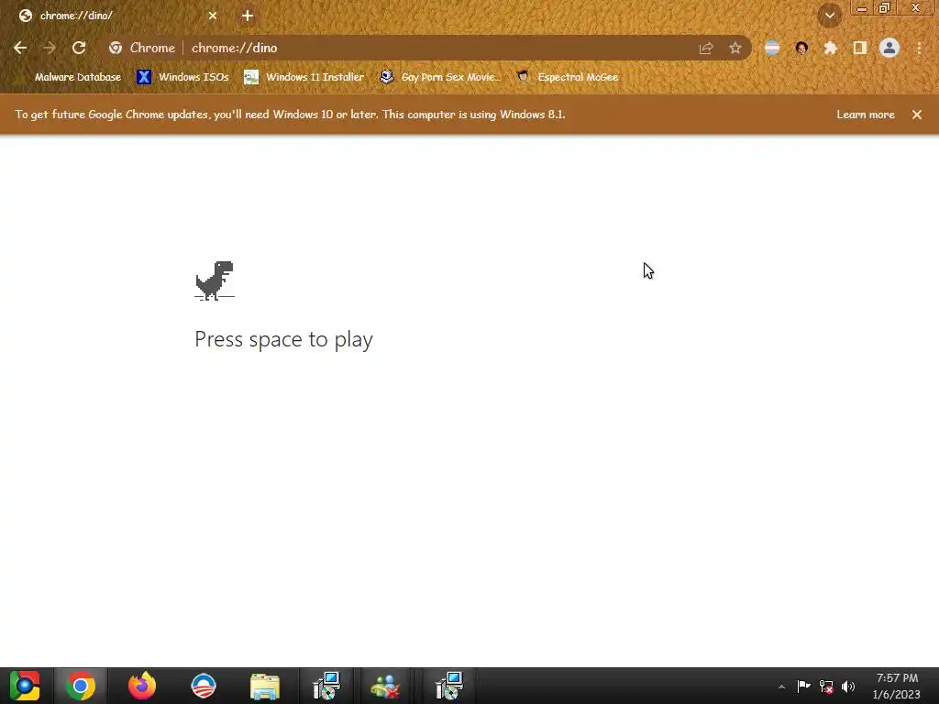Click the Chrome site info chip in address bar
The height and width of the screenshot is (704, 939).
tap(142, 48)
